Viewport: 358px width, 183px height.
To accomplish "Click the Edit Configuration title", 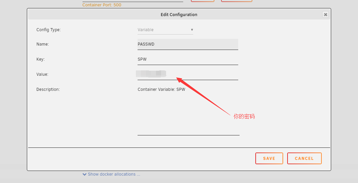I will [x=179, y=15].
